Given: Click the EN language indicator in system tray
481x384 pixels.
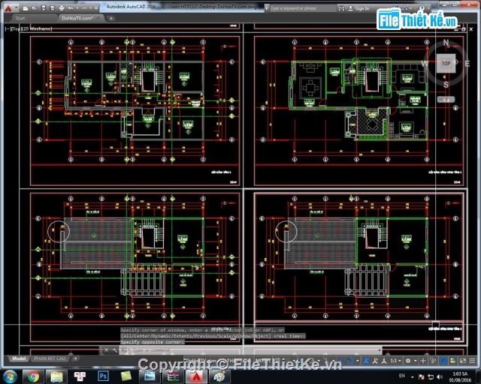Looking at the screenshot, I should pos(402,376).
